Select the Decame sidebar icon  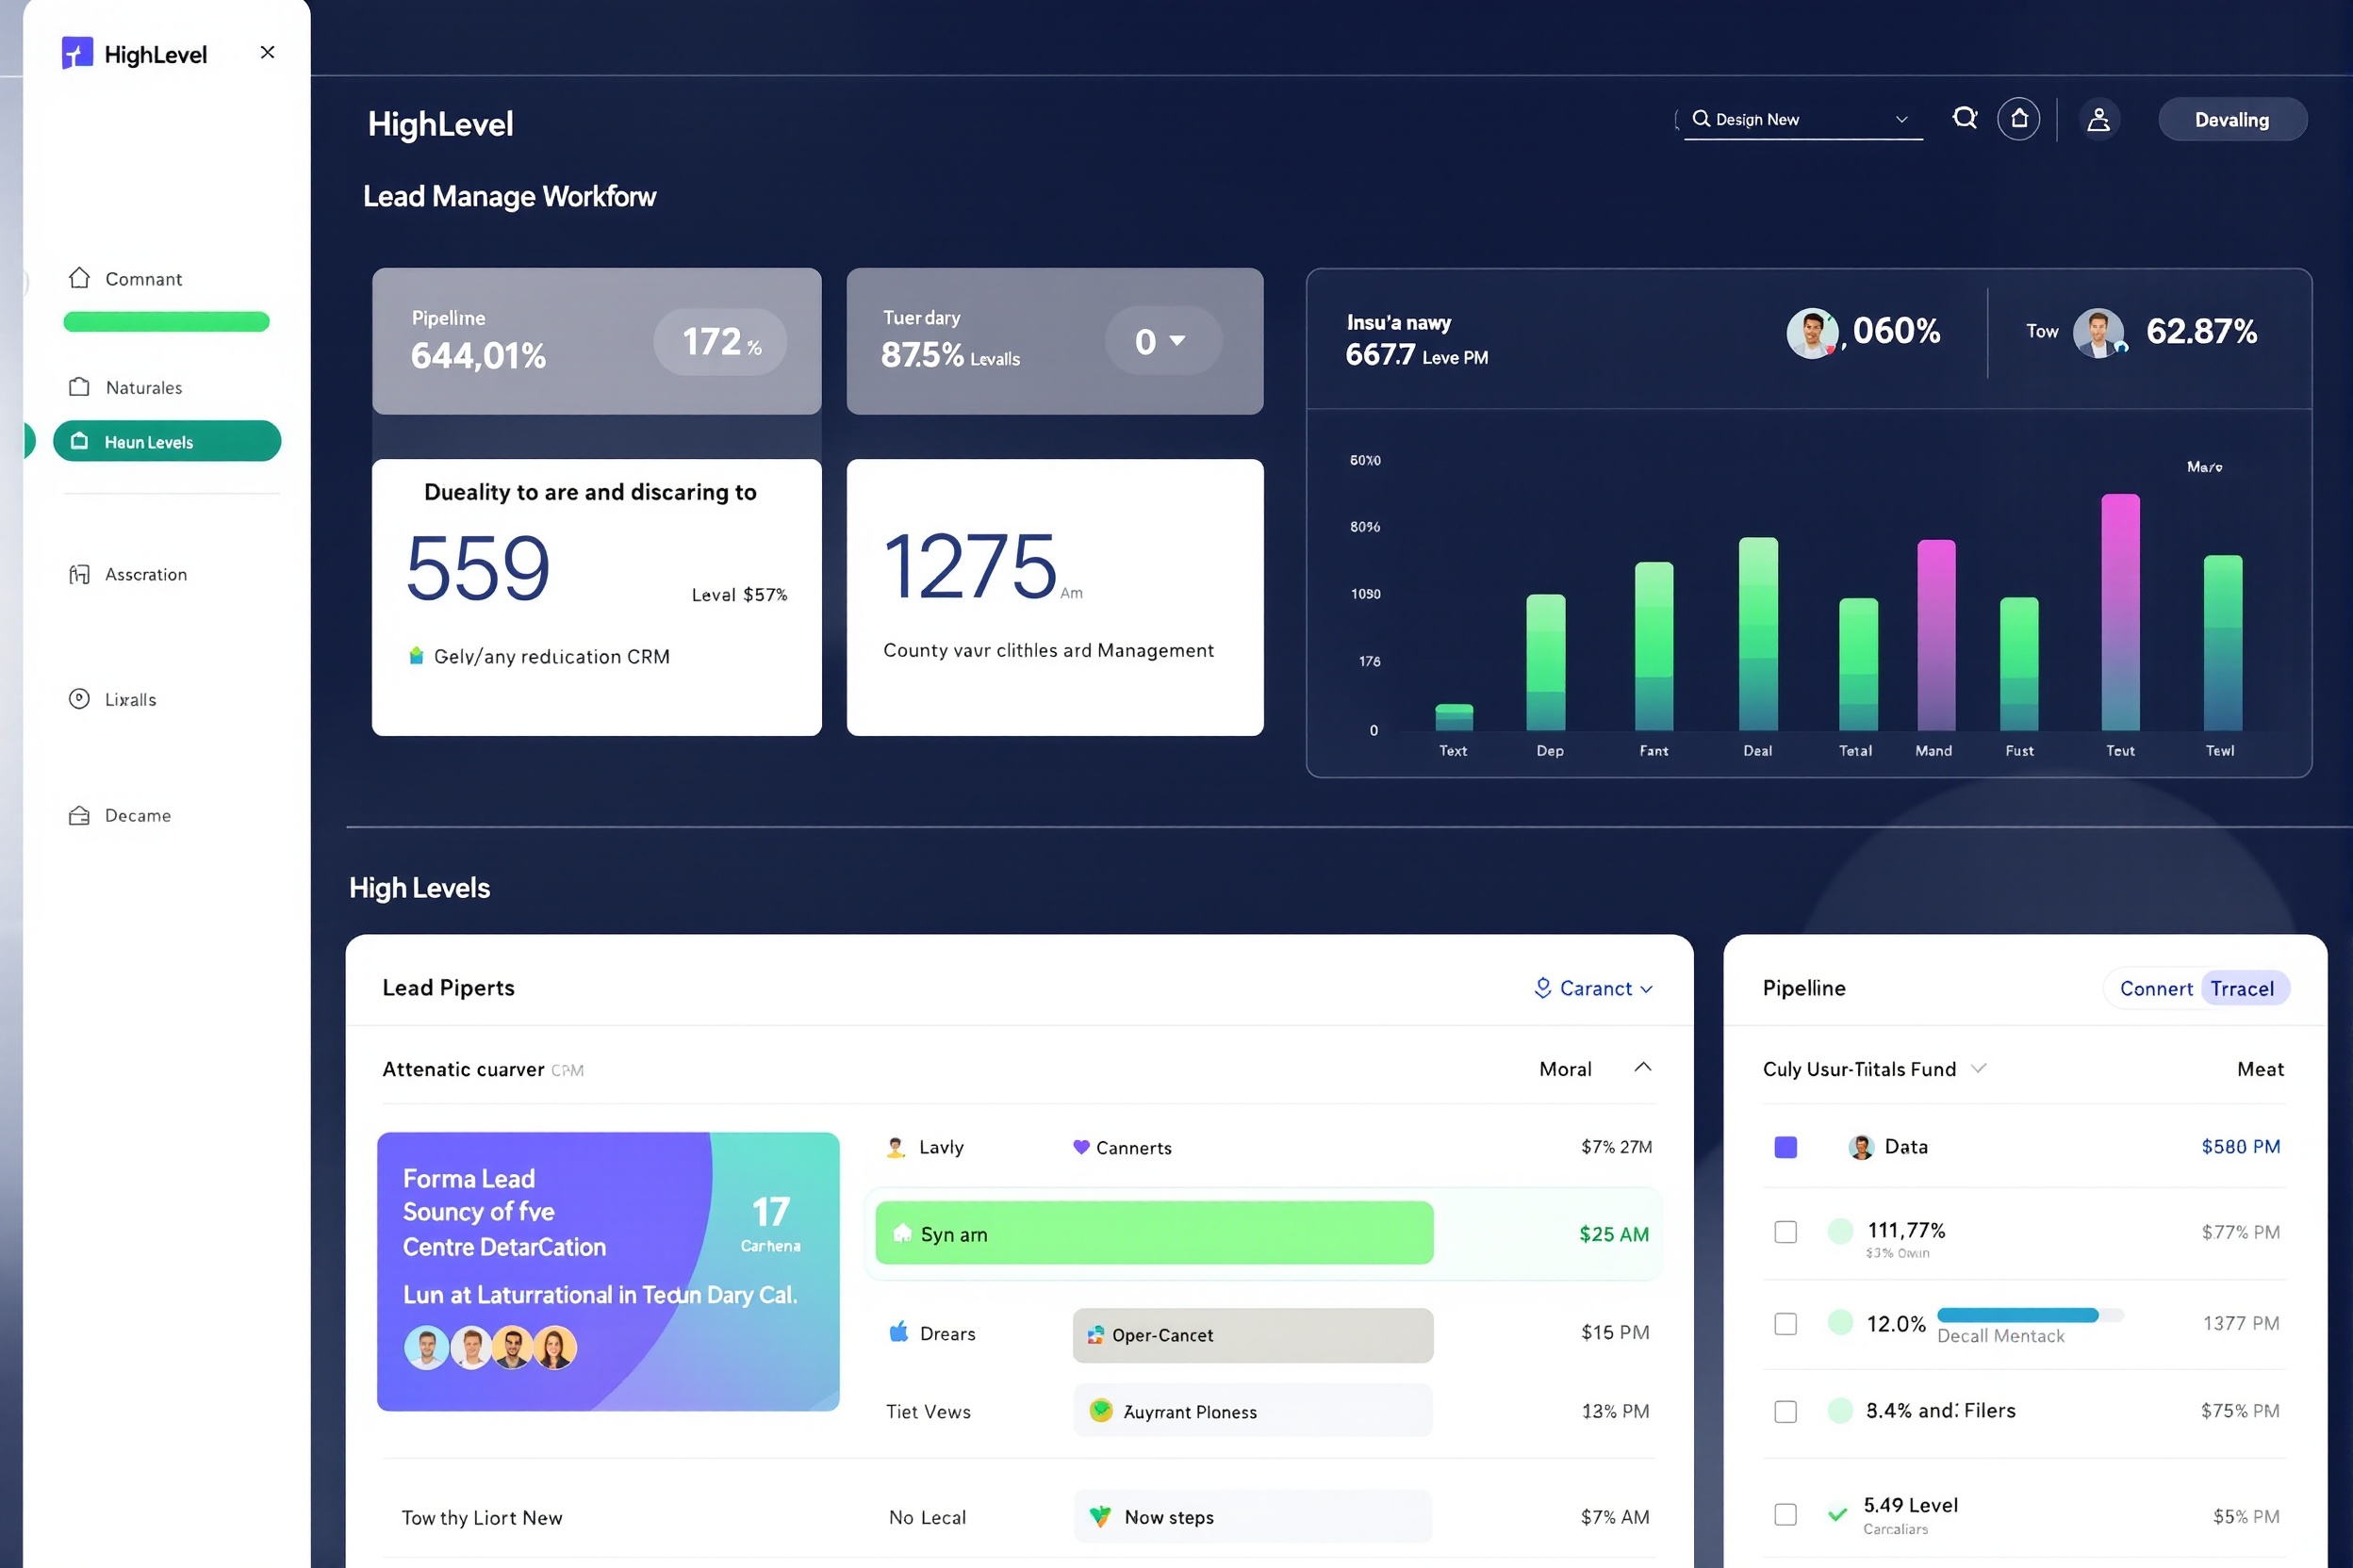80,815
